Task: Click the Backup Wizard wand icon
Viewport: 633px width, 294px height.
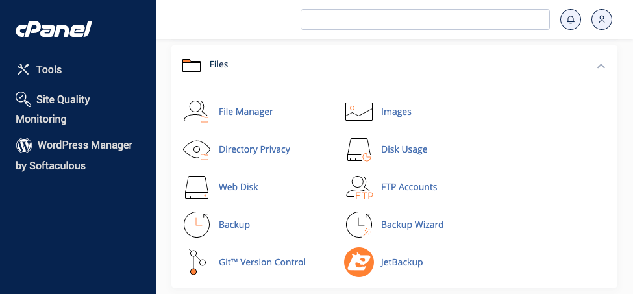Action: (x=359, y=225)
